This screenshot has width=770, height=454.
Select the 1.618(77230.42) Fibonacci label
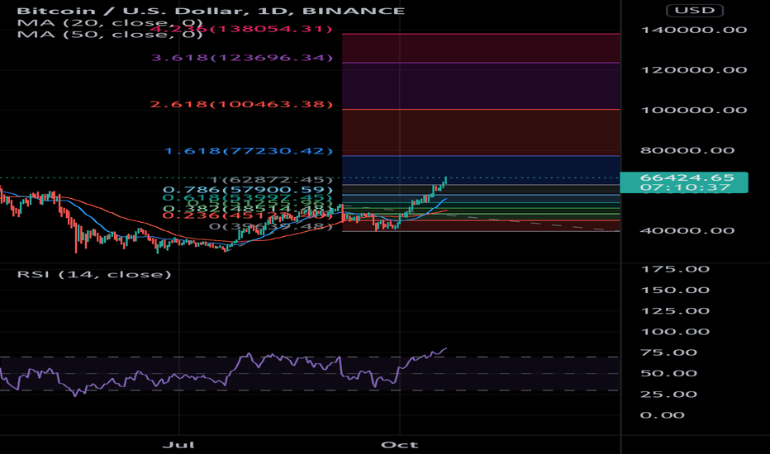point(249,151)
